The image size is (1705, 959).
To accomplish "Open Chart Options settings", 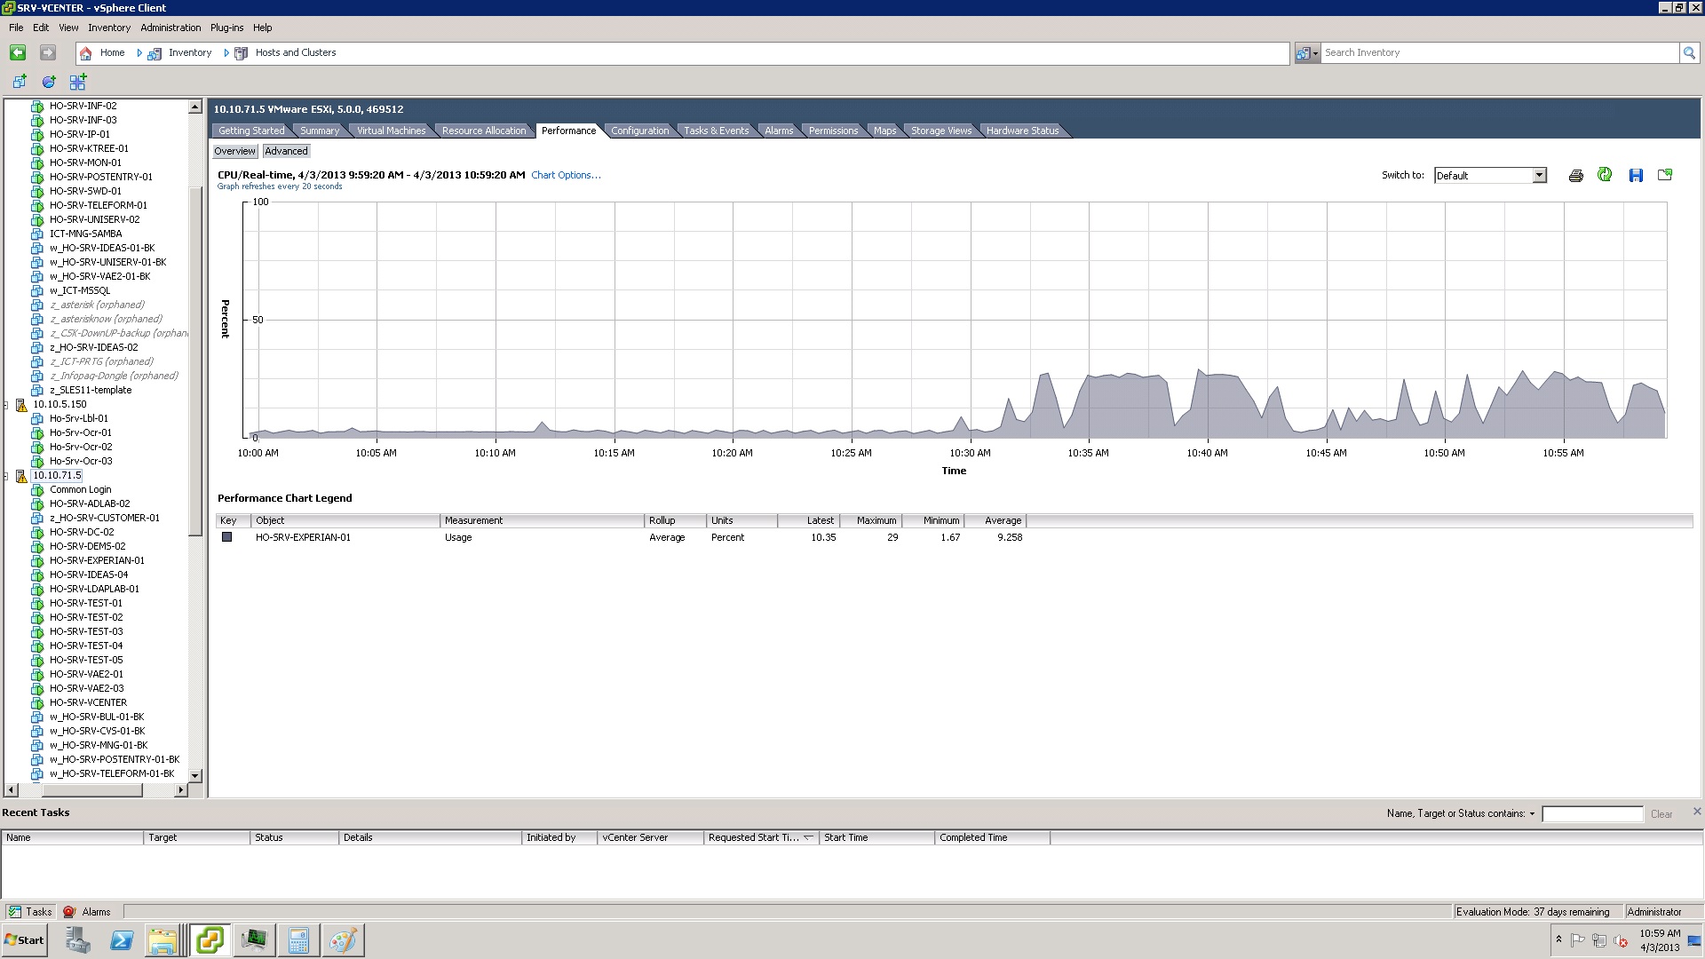I will click(x=567, y=175).
